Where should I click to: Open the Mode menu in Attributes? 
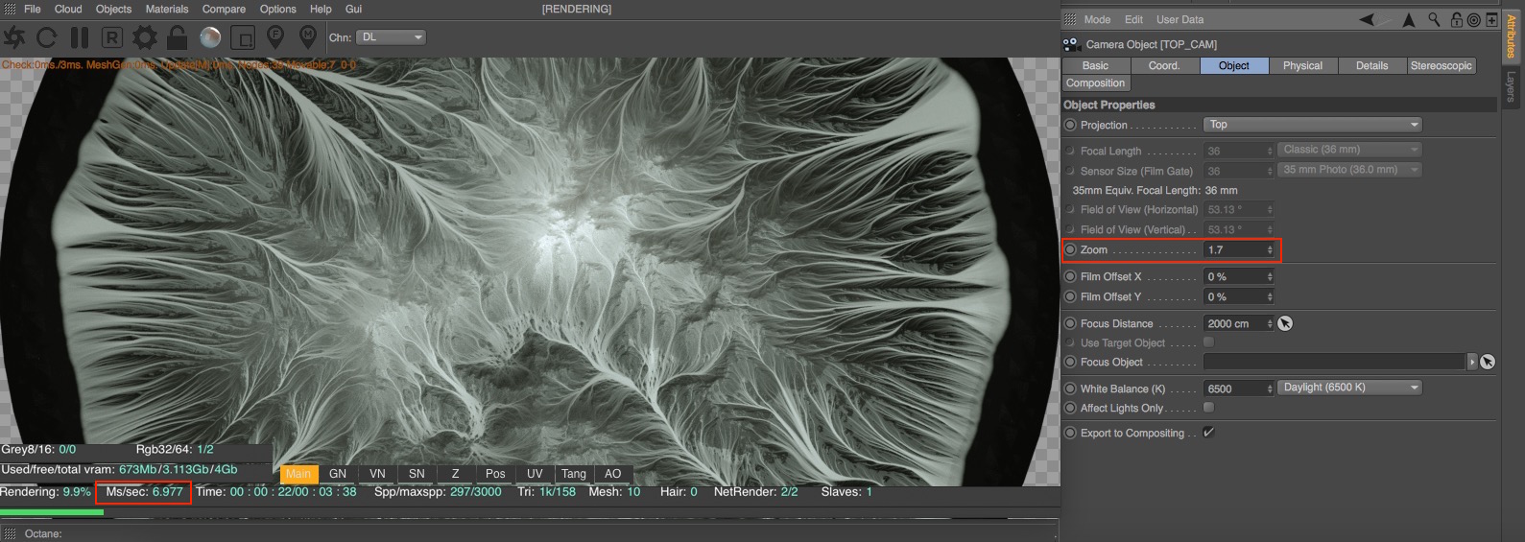1097,19
